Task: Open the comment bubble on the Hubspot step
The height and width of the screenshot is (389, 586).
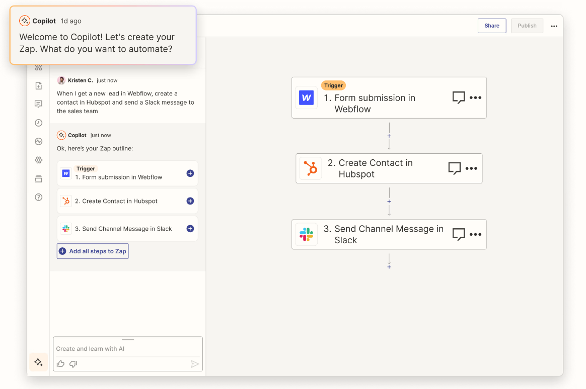Action: pyautogui.click(x=455, y=168)
